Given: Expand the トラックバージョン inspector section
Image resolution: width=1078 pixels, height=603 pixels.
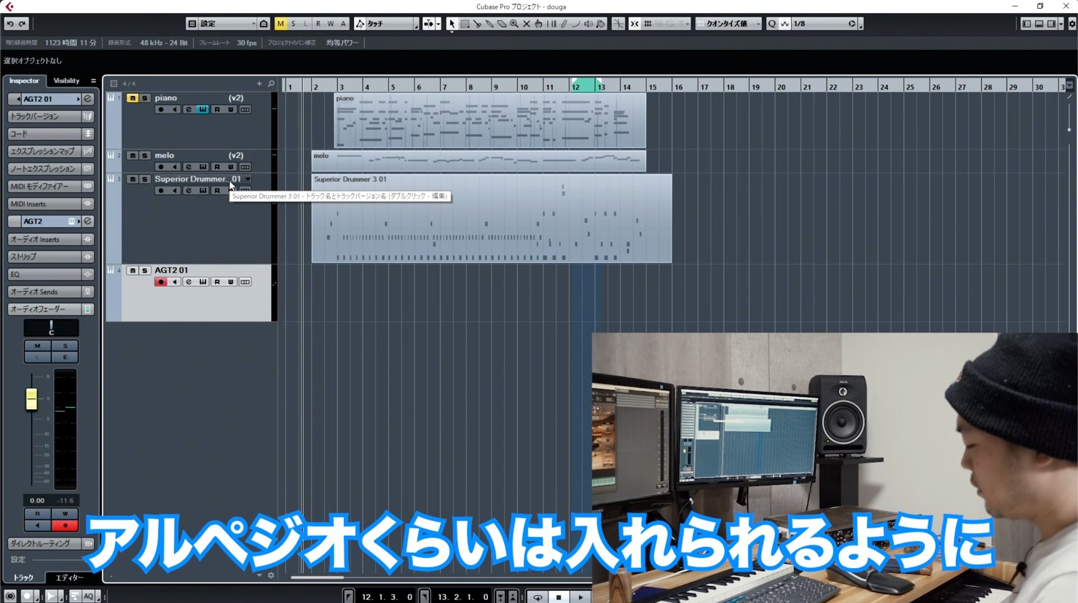Looking at the screenshot, I should pos(51,117).
